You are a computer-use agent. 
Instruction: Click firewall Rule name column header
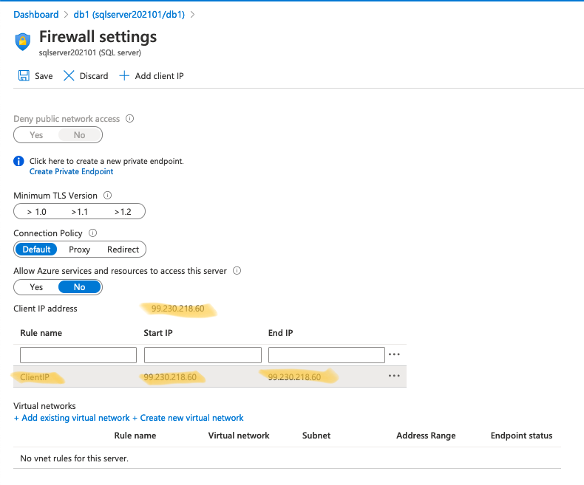coord(41,333)
